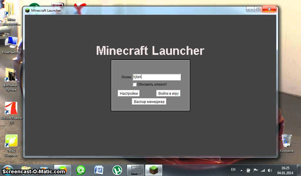Click the EN language indicator in tray
Screen dimensions: 301x176
pos(233,170)
